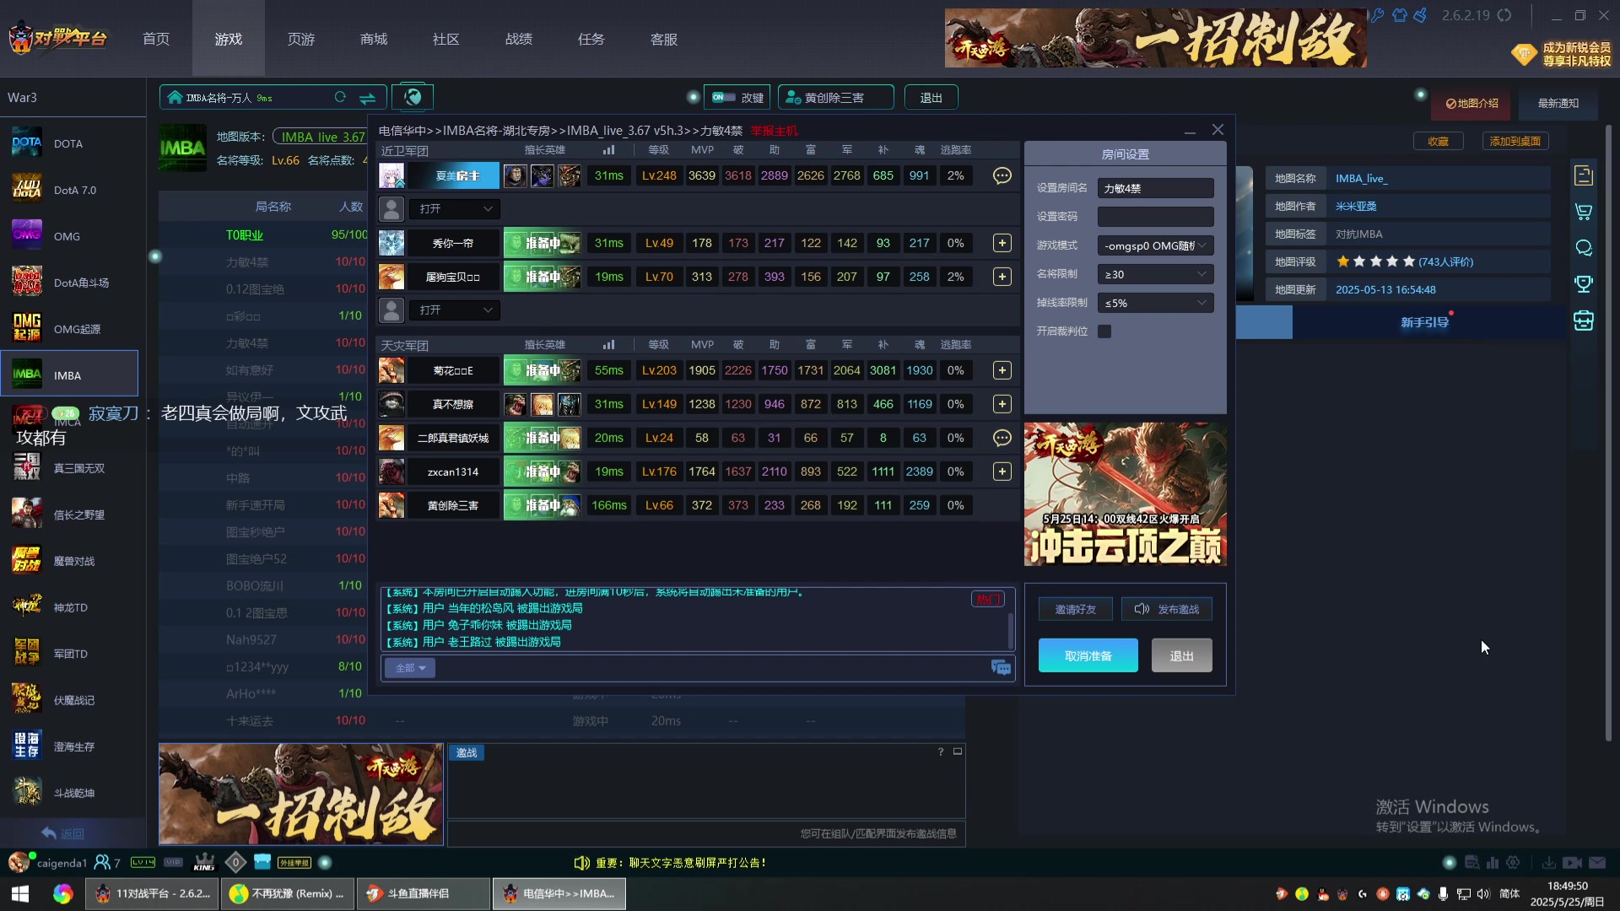Open the 首页 top menu

[x=156, y=39]
